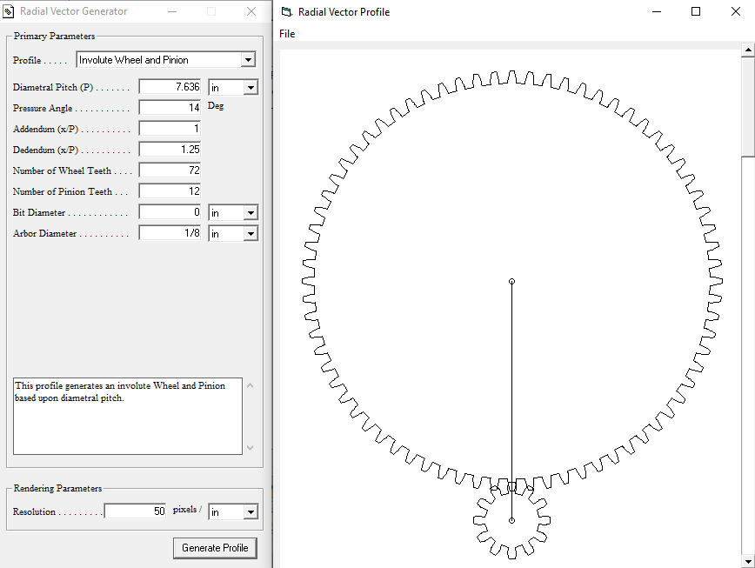The width and height of the screenshot is (755, 568).
Task: Select the Resolution value field
Action: [x=135, y=511]
